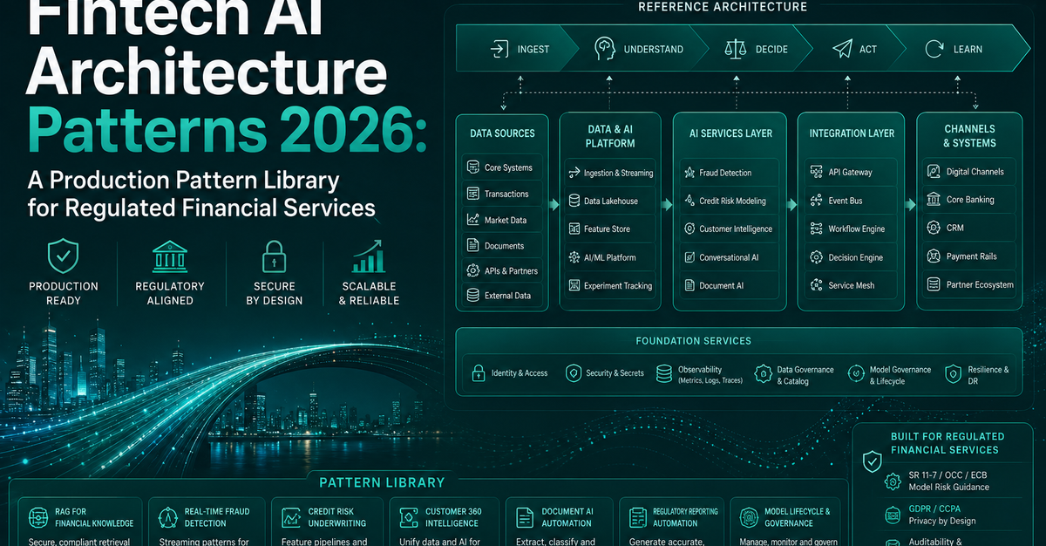Click the Regulatory Reporting Automation icon
The width and height of the screenshot is (1046, 546).
637,516
